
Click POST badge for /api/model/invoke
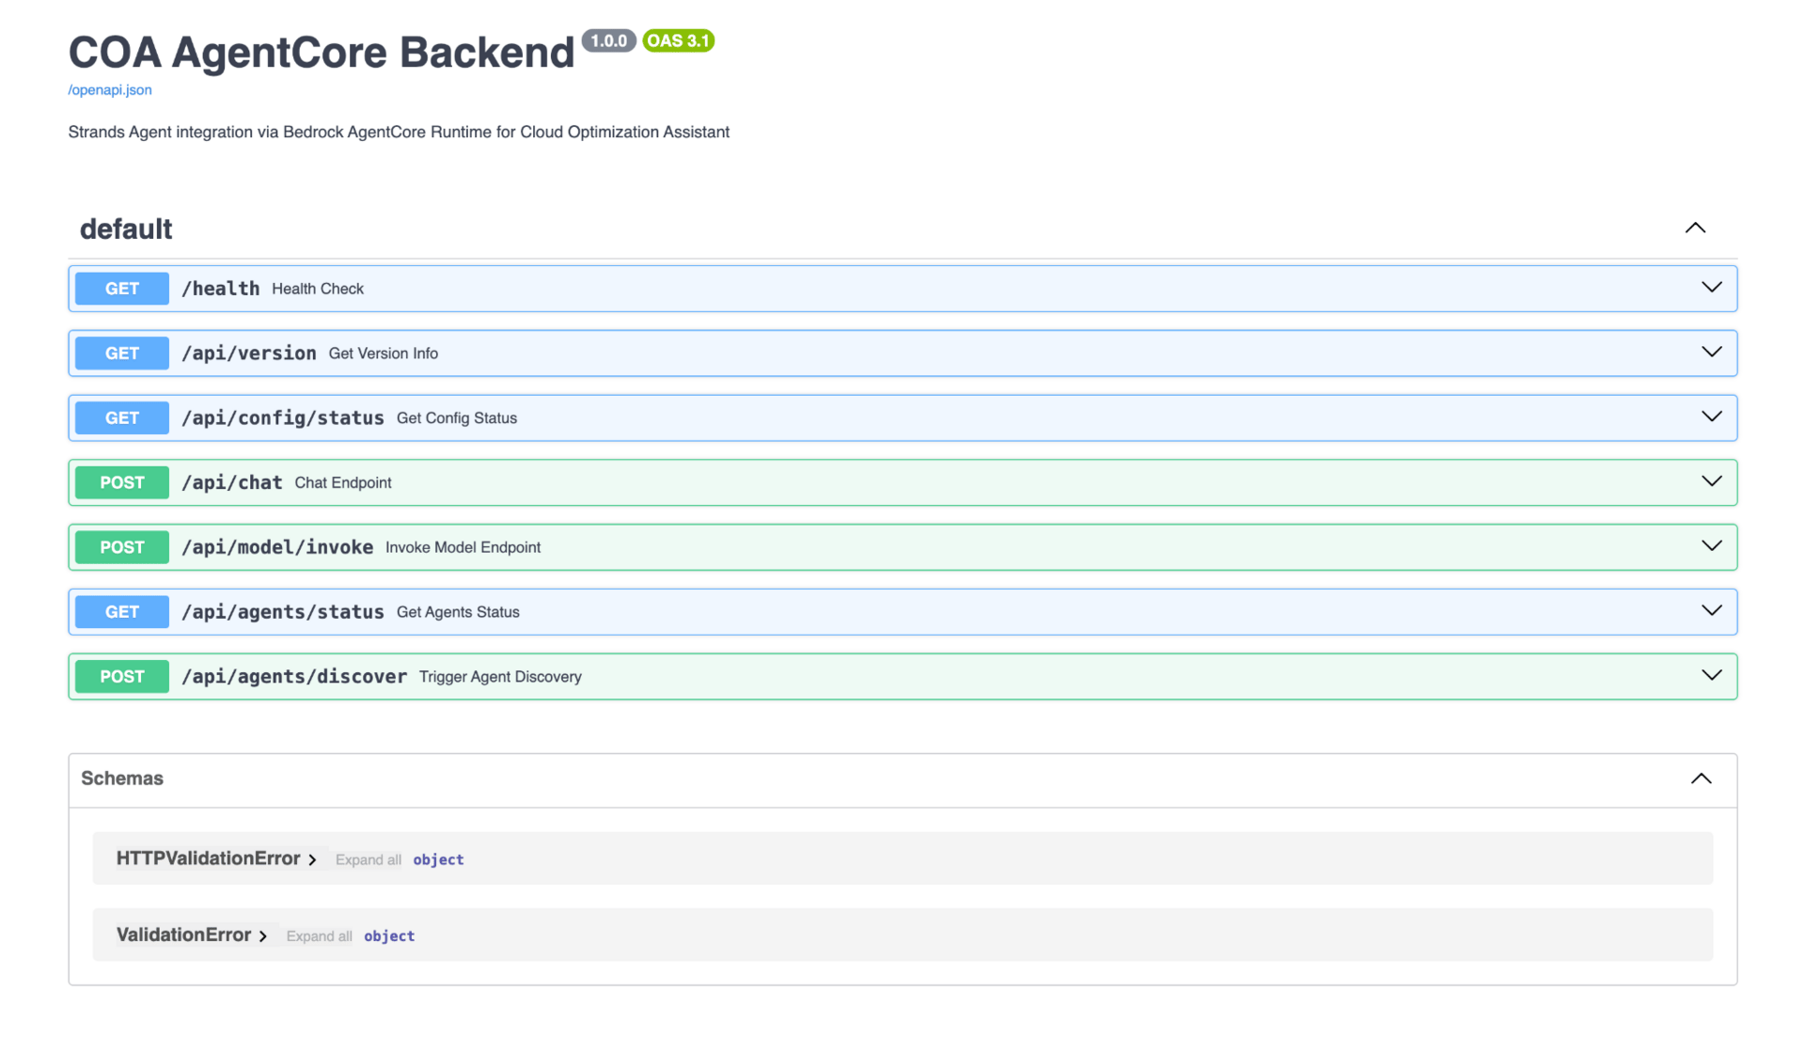pyautogui.click(x=122, y=547)
